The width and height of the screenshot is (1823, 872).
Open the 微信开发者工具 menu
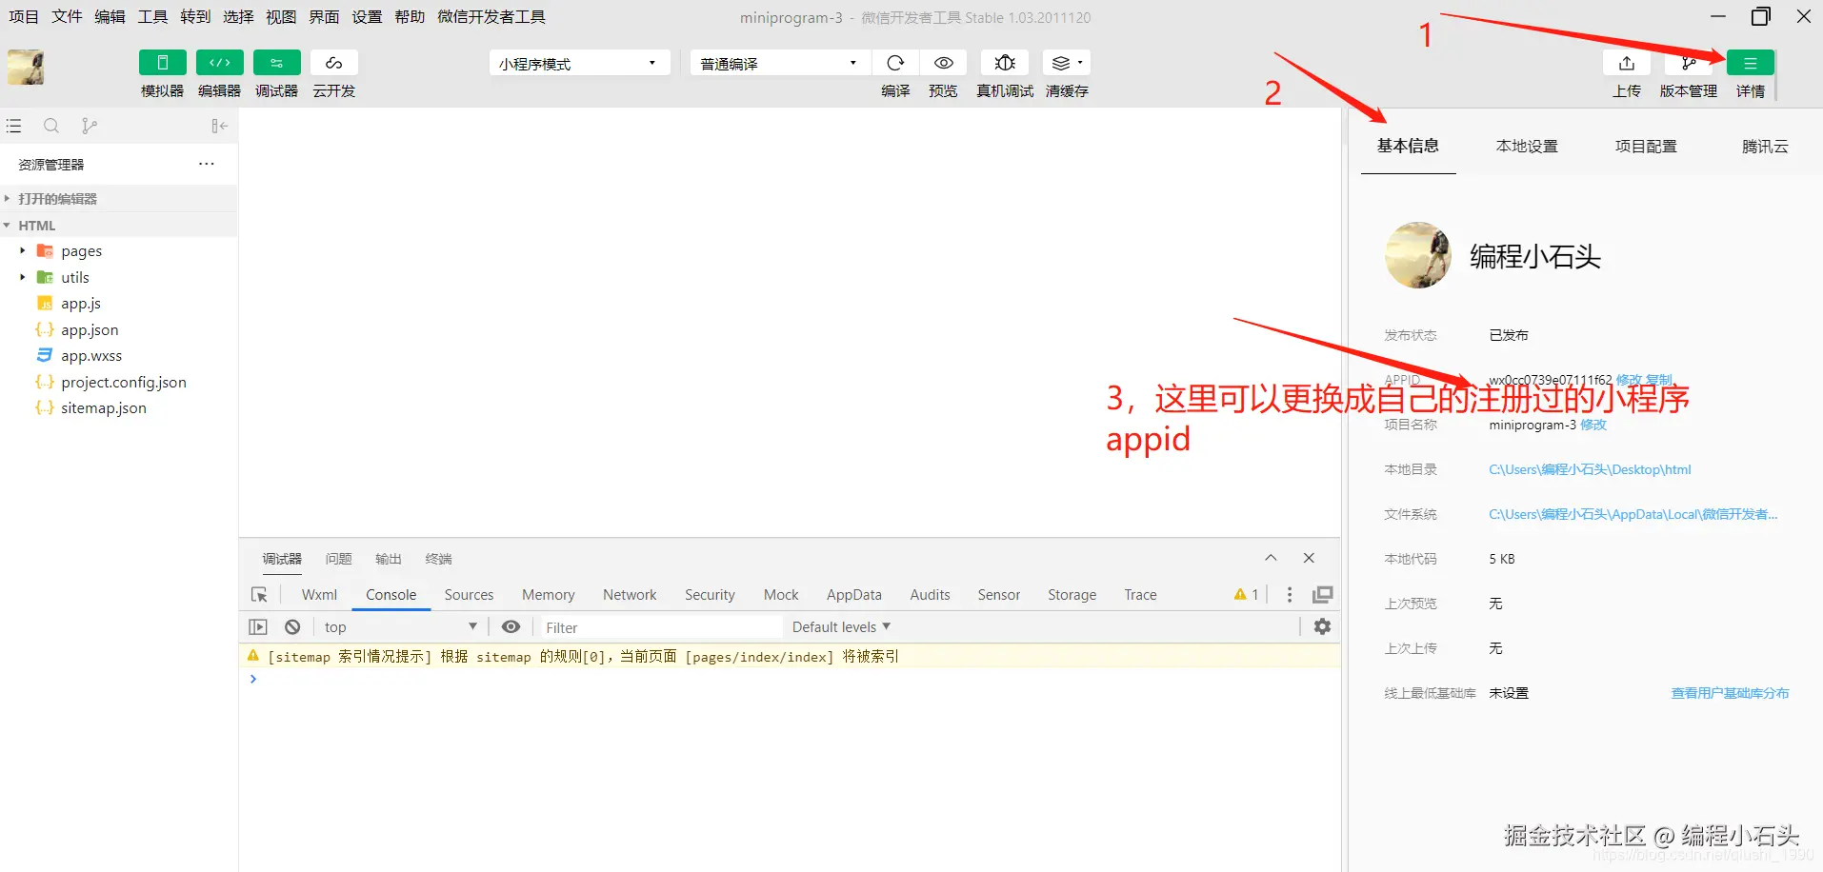pyautogui.click(x=491, y=17)
